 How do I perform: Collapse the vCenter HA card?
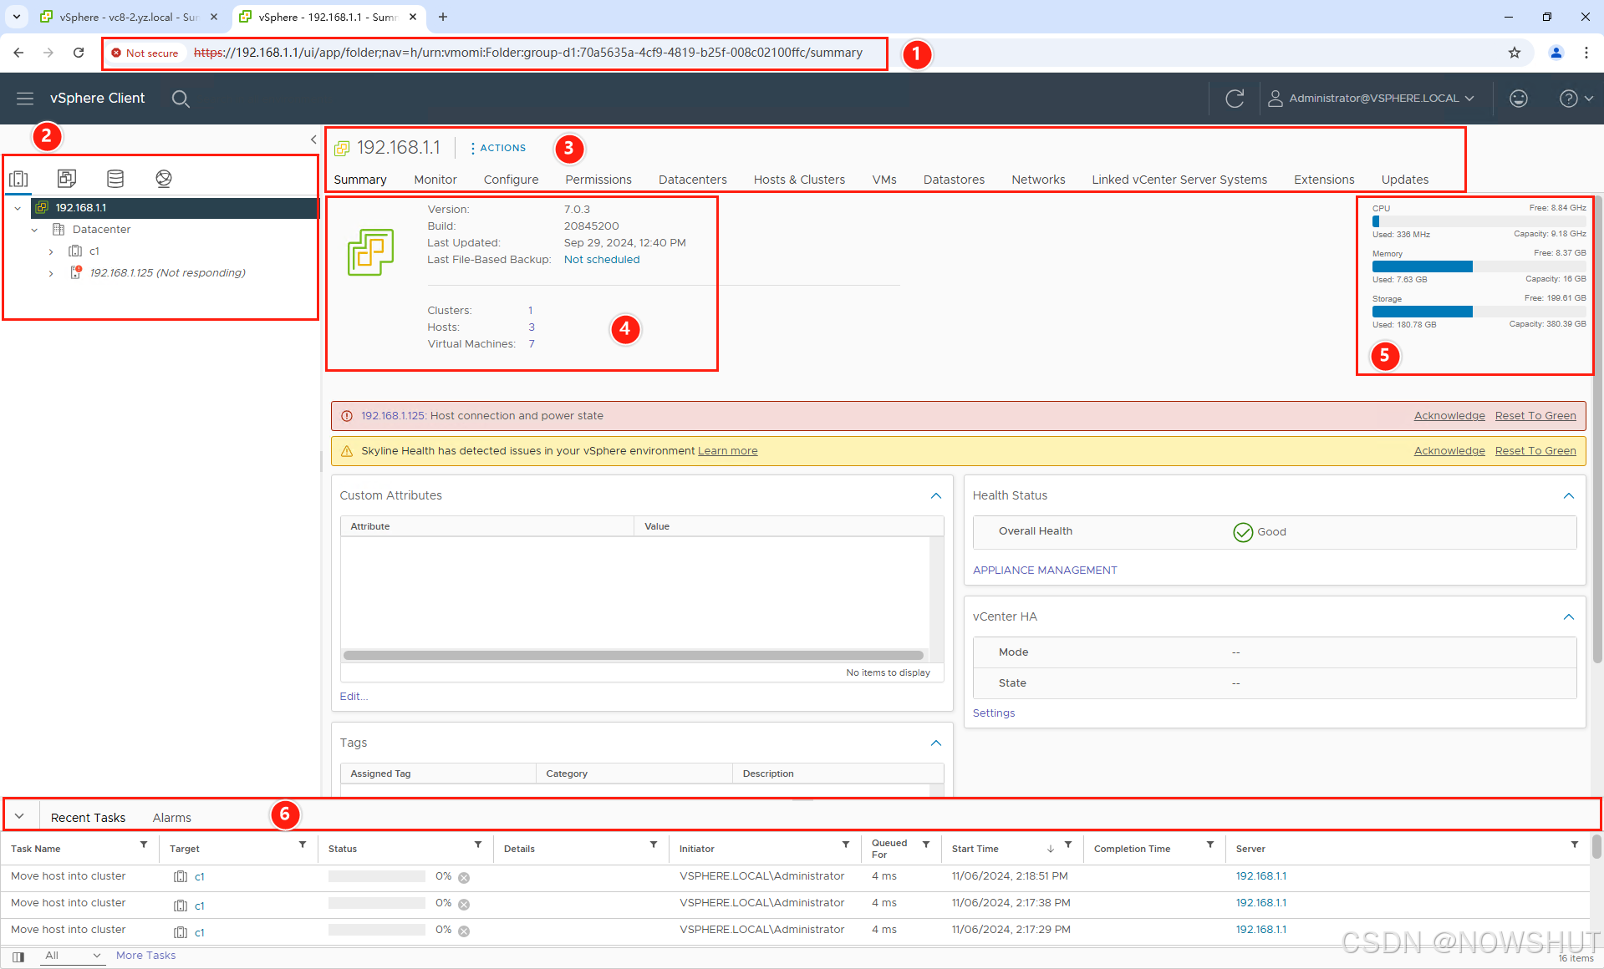[1569, 617]
